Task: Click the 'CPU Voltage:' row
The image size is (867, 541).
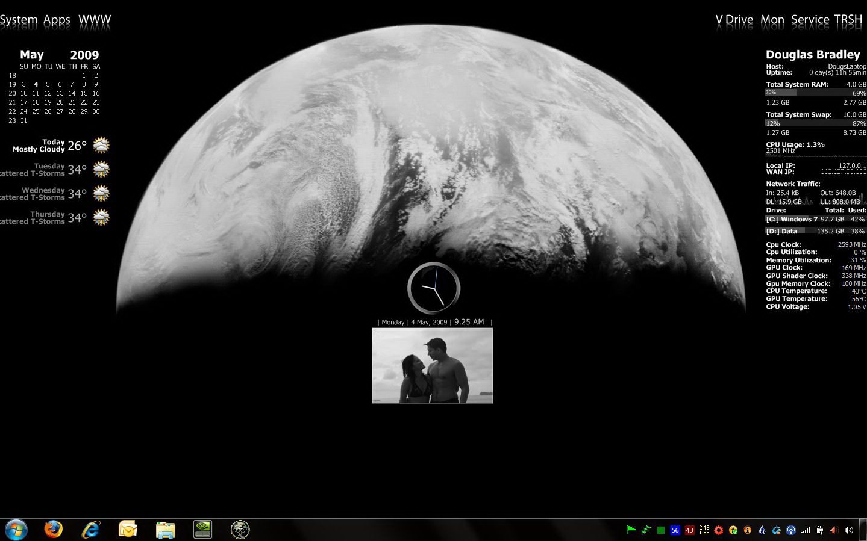Action: [816, 306]
